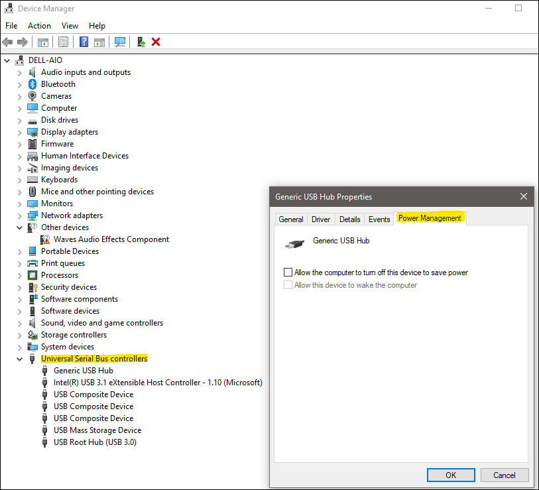
Task: Click the blue Help toolbar icon
Action: pyautogui.click(x=84, y=42)
